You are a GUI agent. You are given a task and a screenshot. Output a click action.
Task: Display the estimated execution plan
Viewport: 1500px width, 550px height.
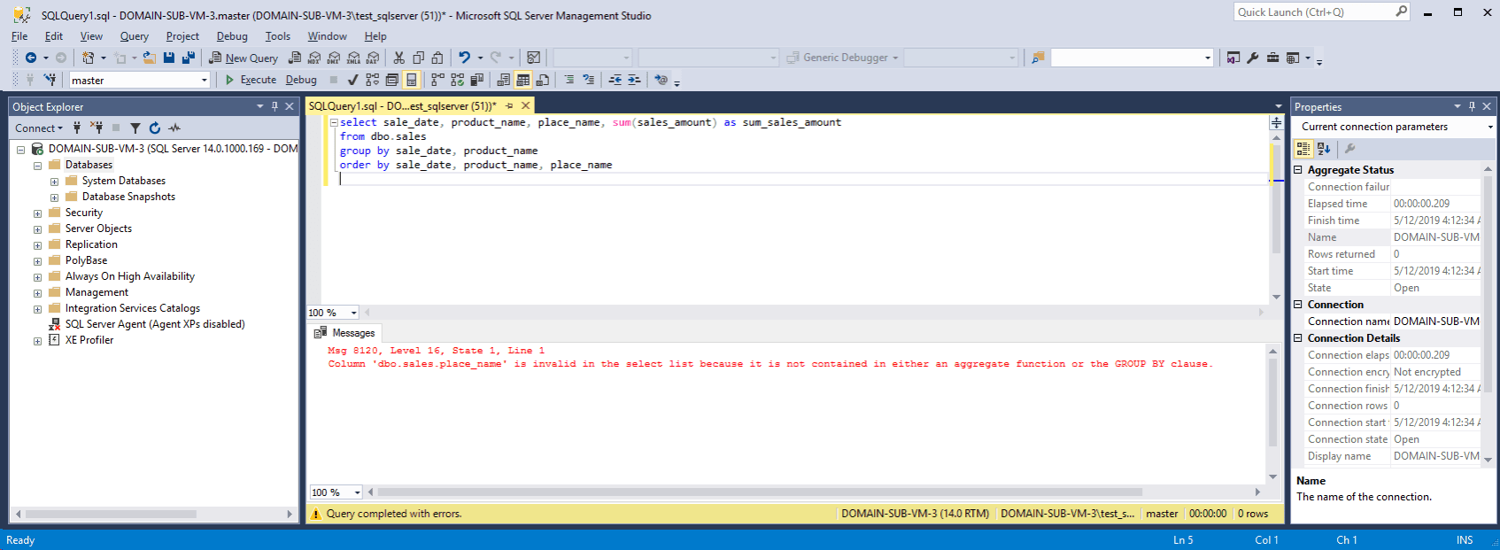click(372, 80)
